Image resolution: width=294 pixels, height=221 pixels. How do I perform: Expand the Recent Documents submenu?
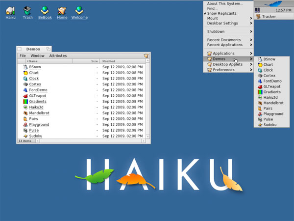(228, 40)
